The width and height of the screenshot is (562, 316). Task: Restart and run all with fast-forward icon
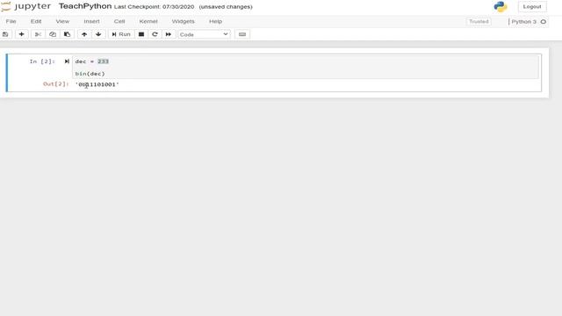click(x=169, y=34)
